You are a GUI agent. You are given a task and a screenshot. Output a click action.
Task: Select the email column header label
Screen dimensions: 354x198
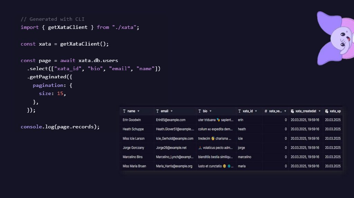click(164, 111)
